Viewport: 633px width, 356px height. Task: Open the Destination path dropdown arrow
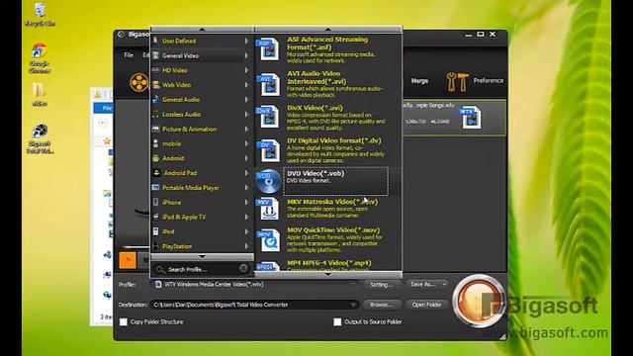[353, 305]
